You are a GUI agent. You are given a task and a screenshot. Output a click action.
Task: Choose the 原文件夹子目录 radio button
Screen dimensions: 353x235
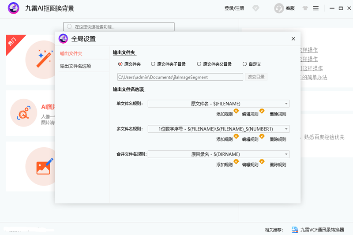[153, 64]
